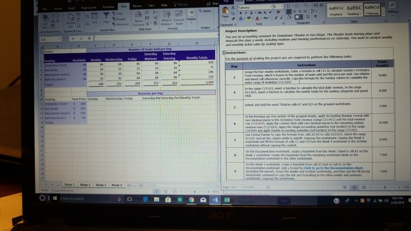This screenshot has height=231, width=411.
Task: Toggle Underline formatting in Word
Action: (x=251, y=13)
